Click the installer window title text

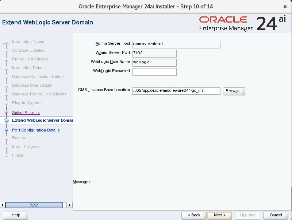click(x=146, y=7)
